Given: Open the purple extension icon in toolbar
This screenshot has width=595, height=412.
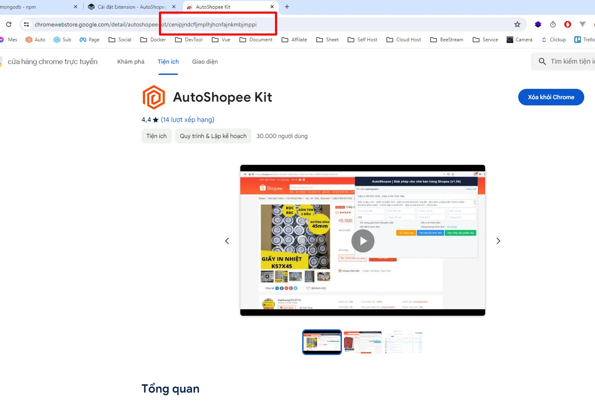Looking at the screenshot, I should 538,24.
